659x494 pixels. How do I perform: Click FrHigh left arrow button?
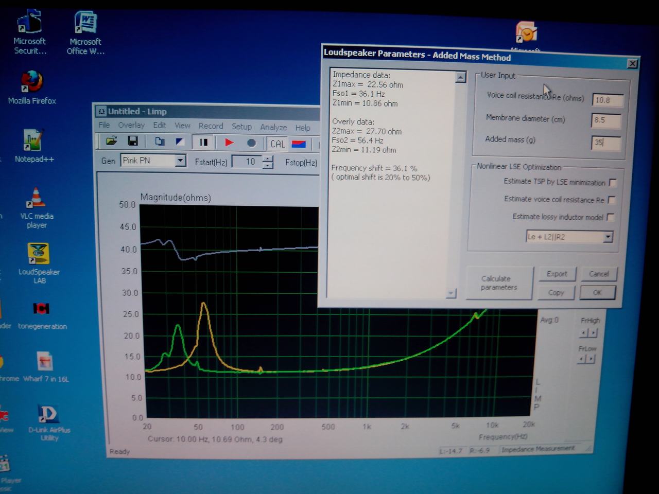[x=584, y=333]
